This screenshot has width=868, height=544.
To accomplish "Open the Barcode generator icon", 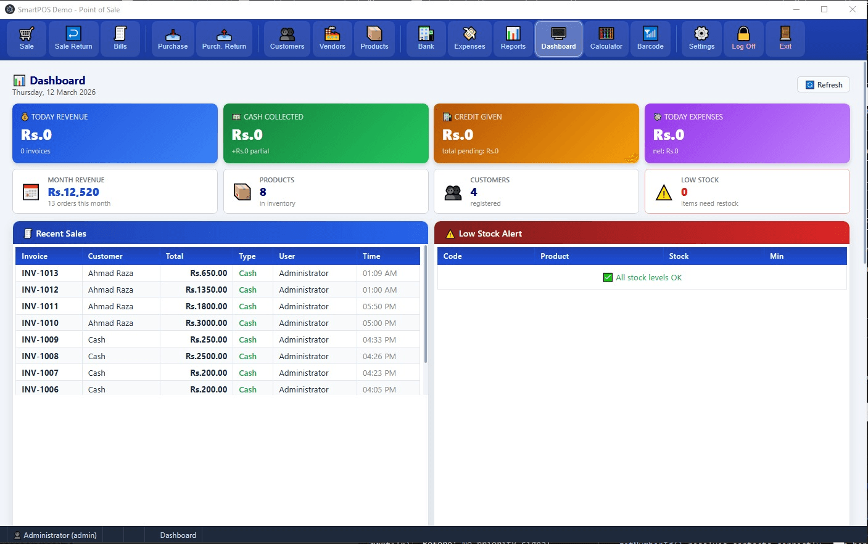I will (650, 38).
